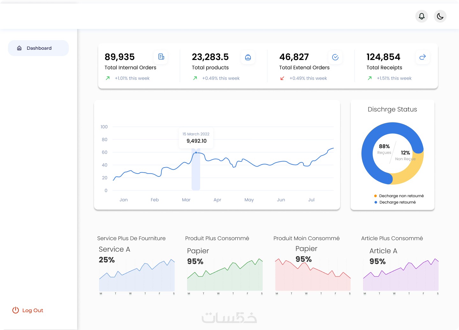Click the red down-arrow trend icon
Screen dimensions: 459x330
point(282,78)
